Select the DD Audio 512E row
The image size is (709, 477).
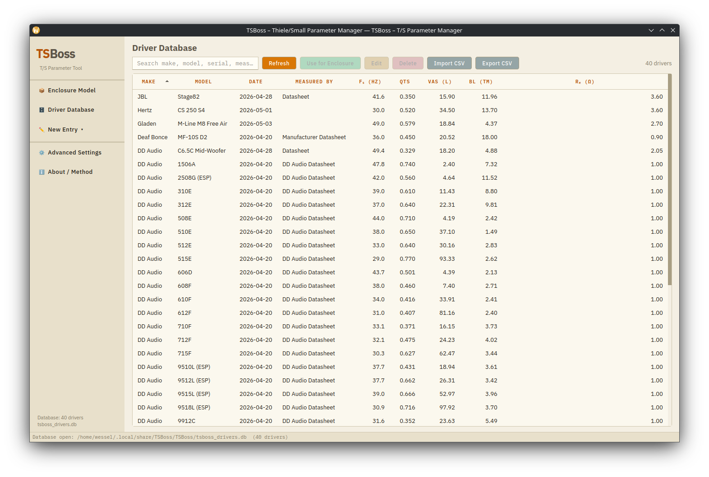400,245
